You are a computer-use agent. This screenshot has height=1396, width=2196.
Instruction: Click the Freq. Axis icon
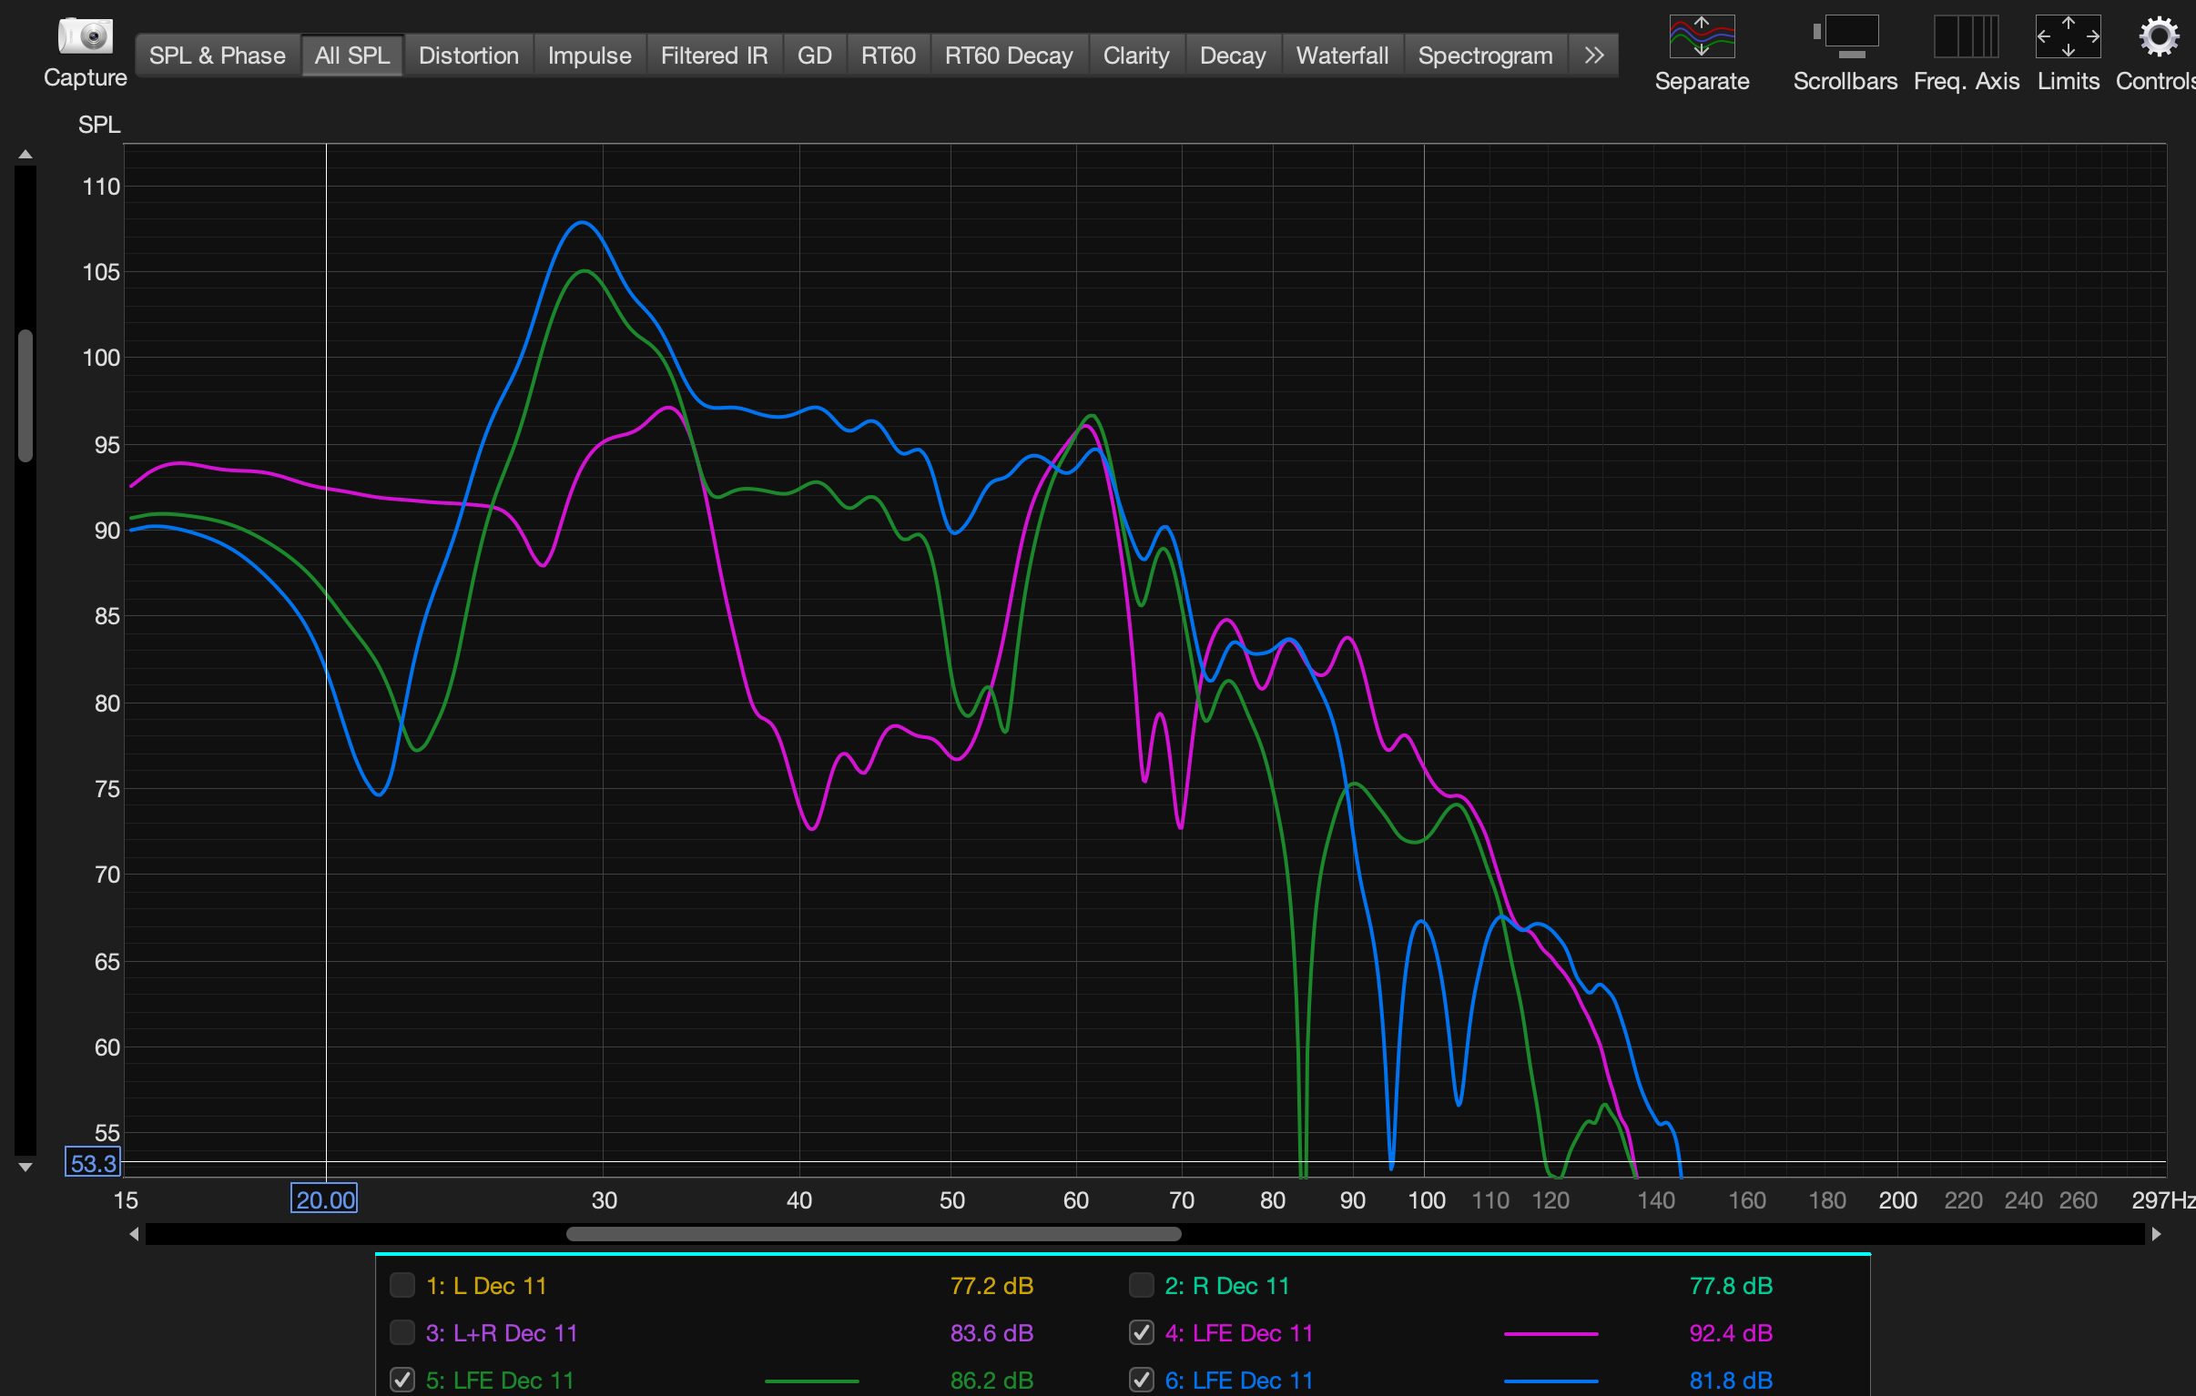[1966, 36]
